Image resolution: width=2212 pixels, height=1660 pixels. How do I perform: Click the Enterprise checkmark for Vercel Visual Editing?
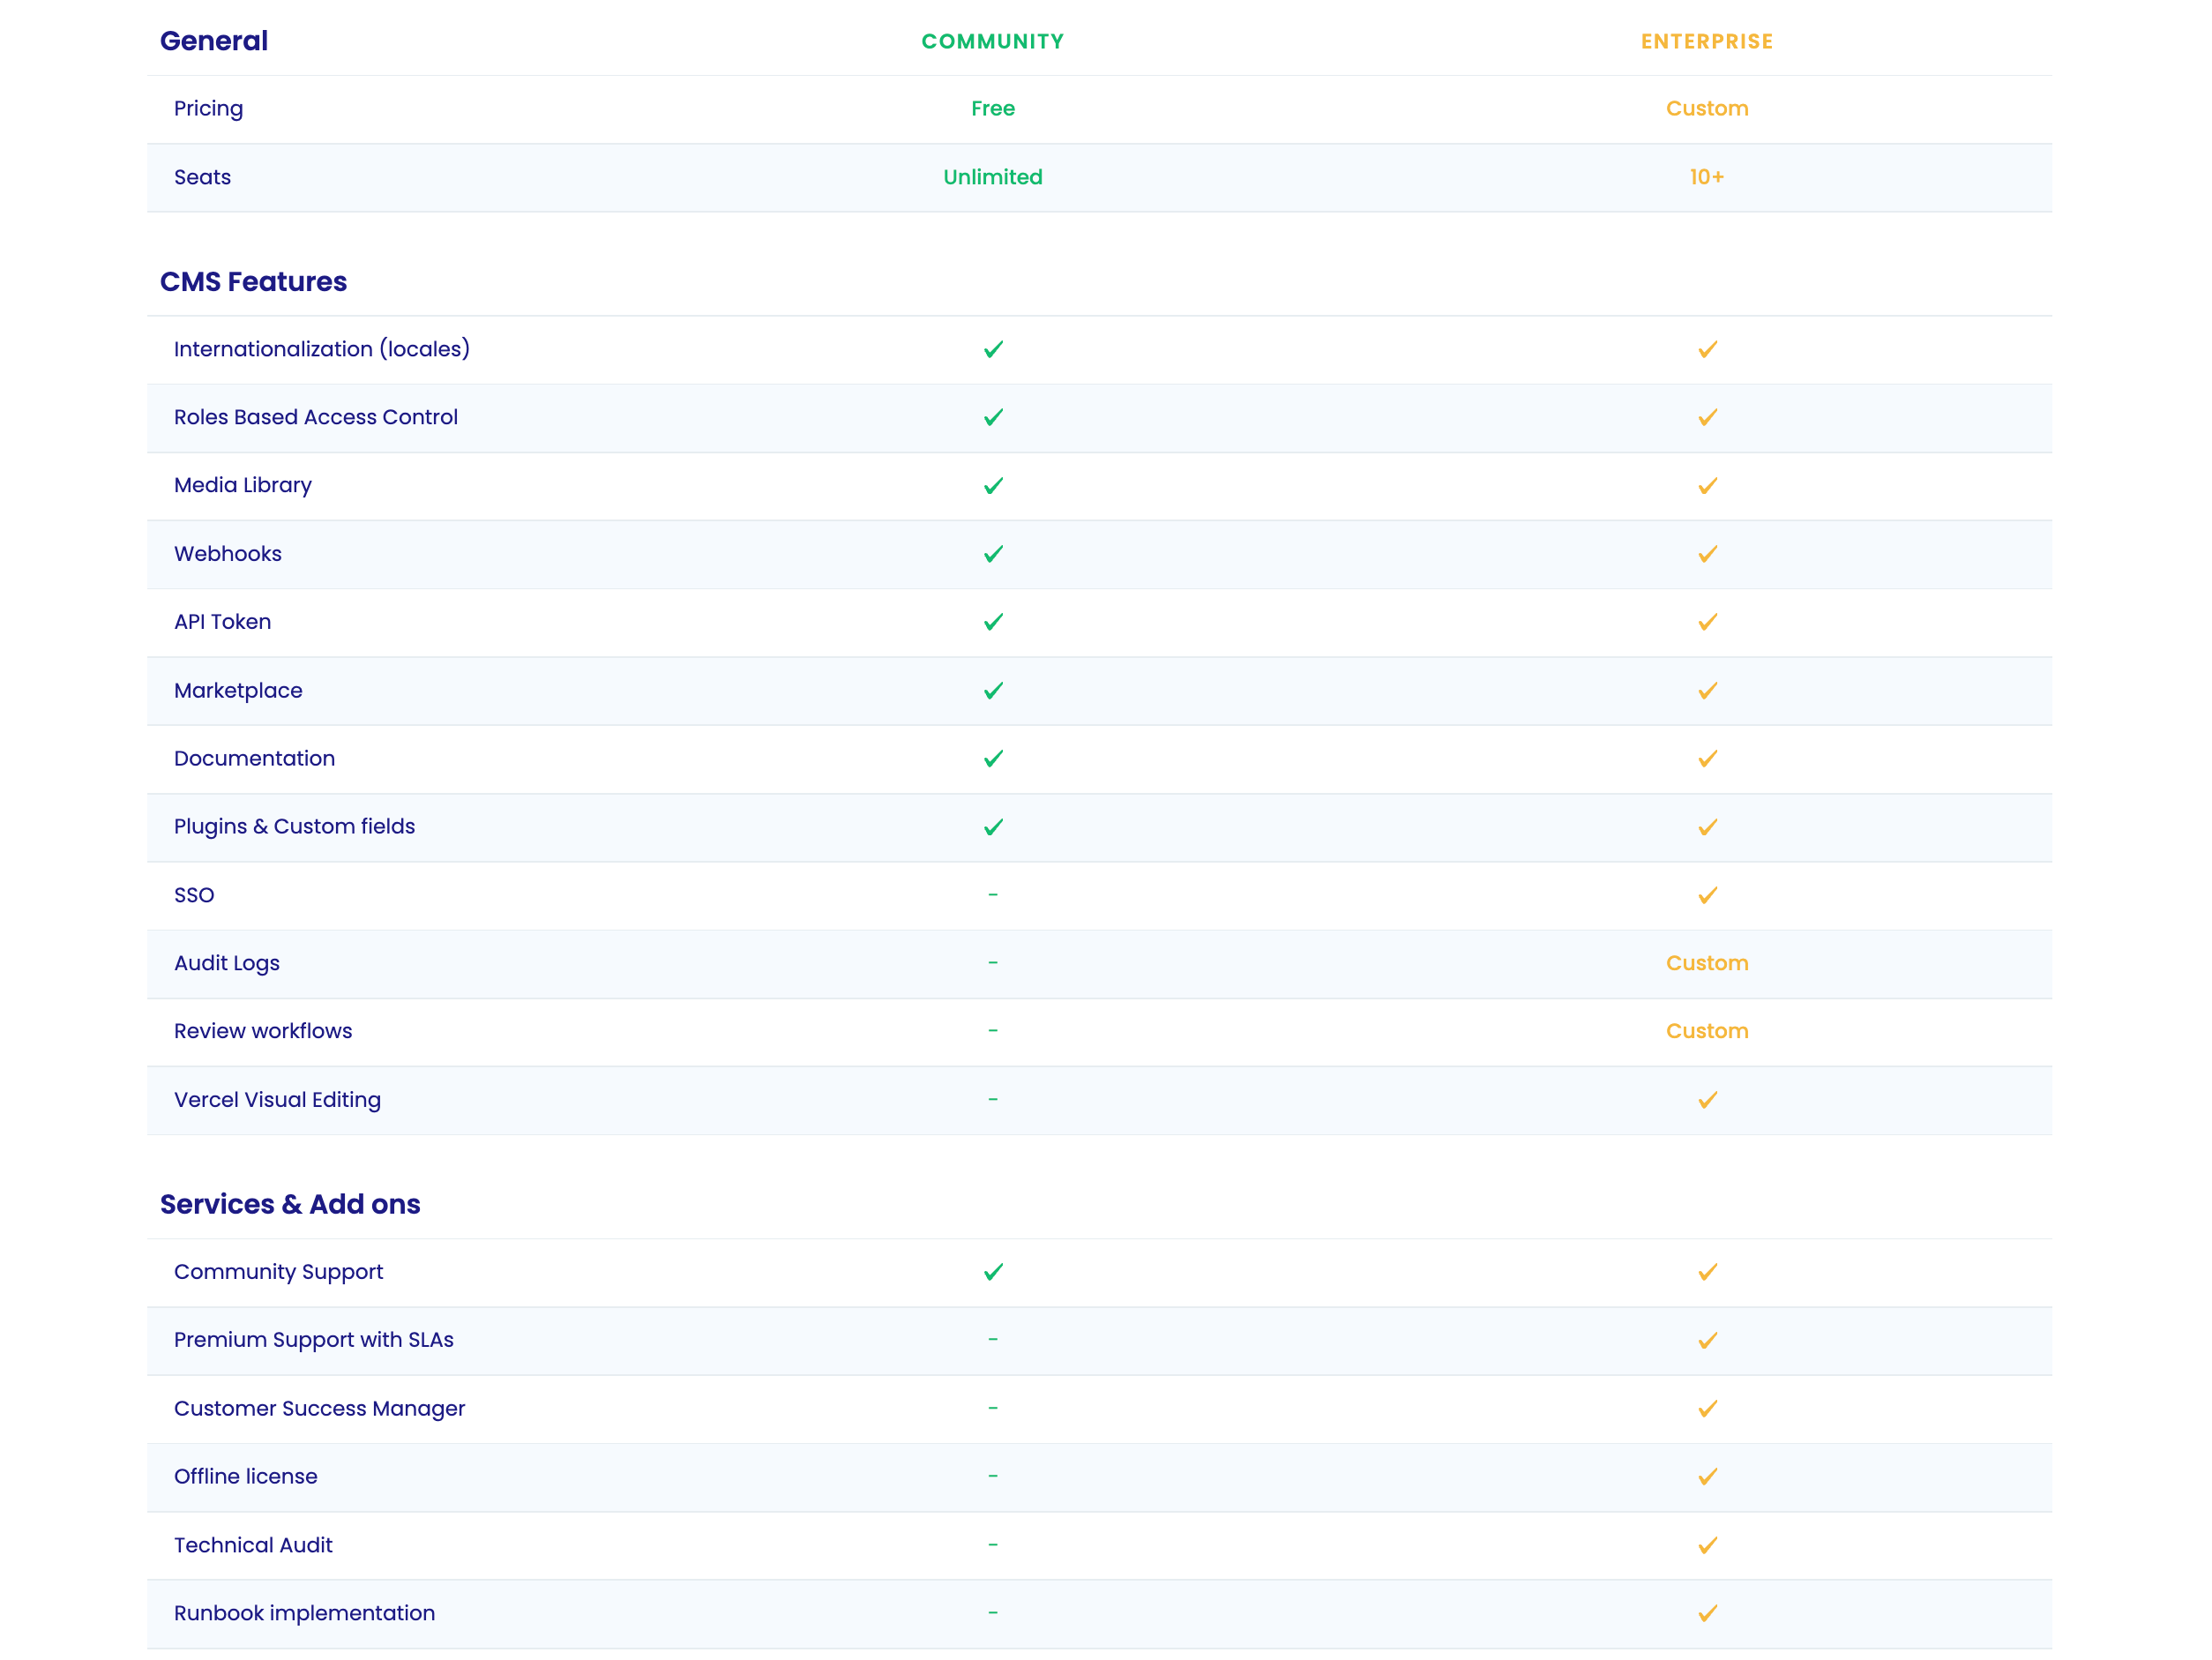pos(1707,1100)
